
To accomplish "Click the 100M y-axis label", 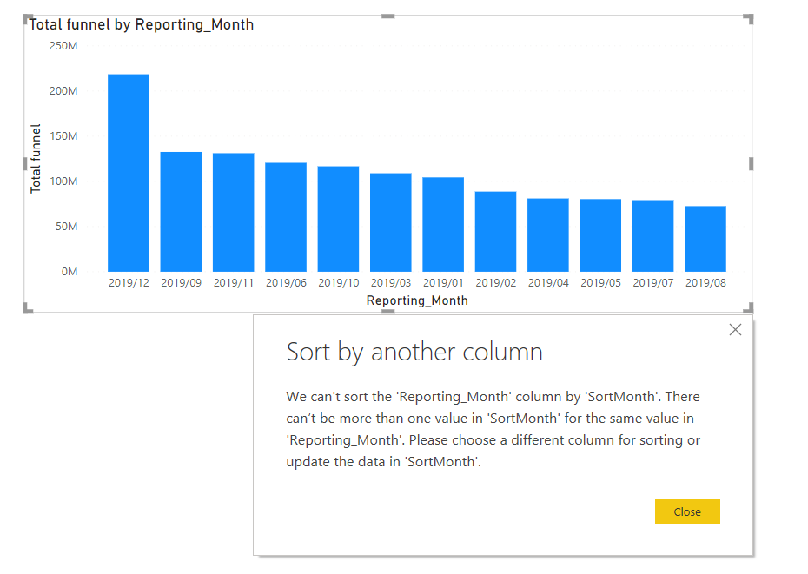I will [x=63, y=181].
